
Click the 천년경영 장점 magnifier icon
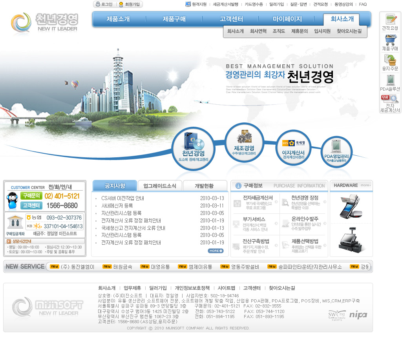pyautogui.click(x=285, y=203)
